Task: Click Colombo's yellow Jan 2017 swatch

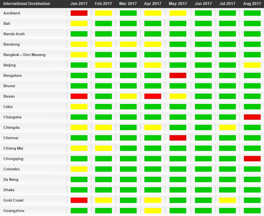Action: pos(79,169)
